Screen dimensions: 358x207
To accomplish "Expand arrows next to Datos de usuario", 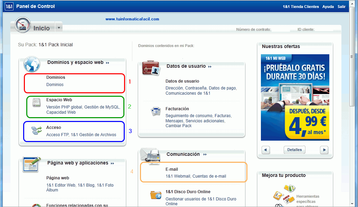I will [x=210, y=67].
